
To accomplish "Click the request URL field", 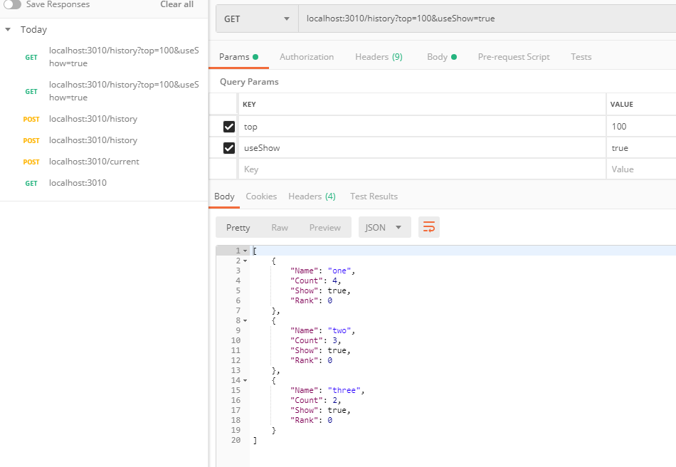I will 487,19.
